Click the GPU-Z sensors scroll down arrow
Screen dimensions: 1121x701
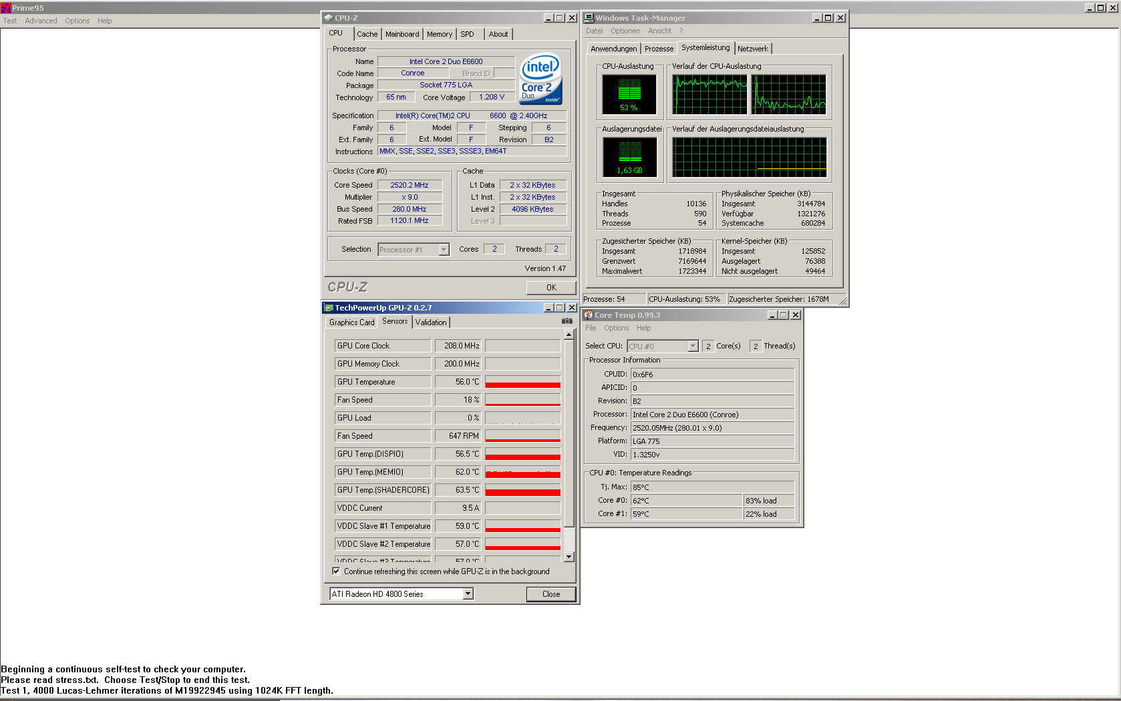569,557
